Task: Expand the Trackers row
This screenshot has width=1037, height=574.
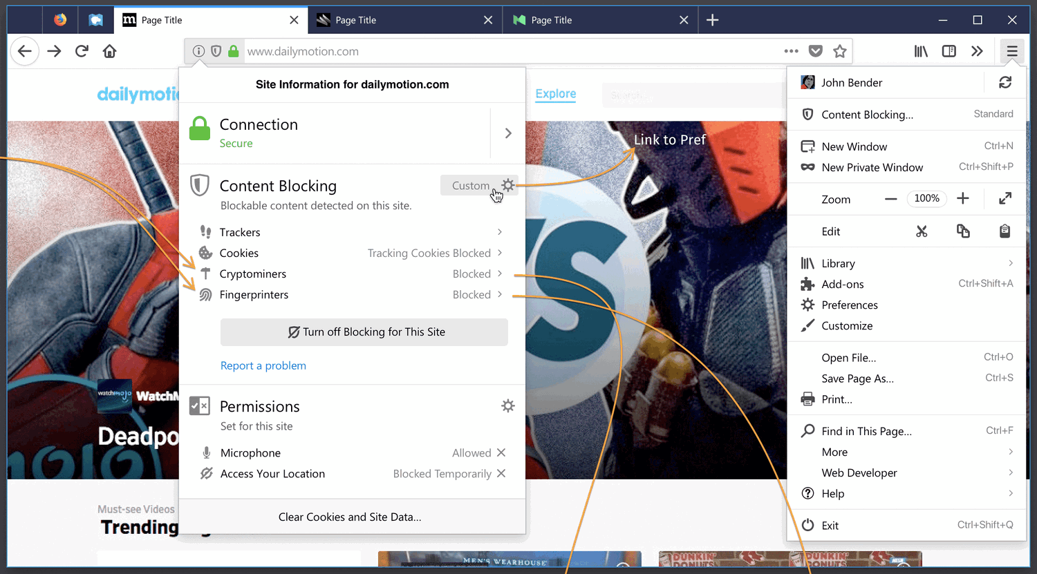Action: (x=352, y=232)
